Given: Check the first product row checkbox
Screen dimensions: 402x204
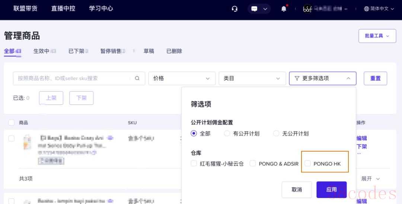Looking at the screenshot, I should (x=12, y=139).
